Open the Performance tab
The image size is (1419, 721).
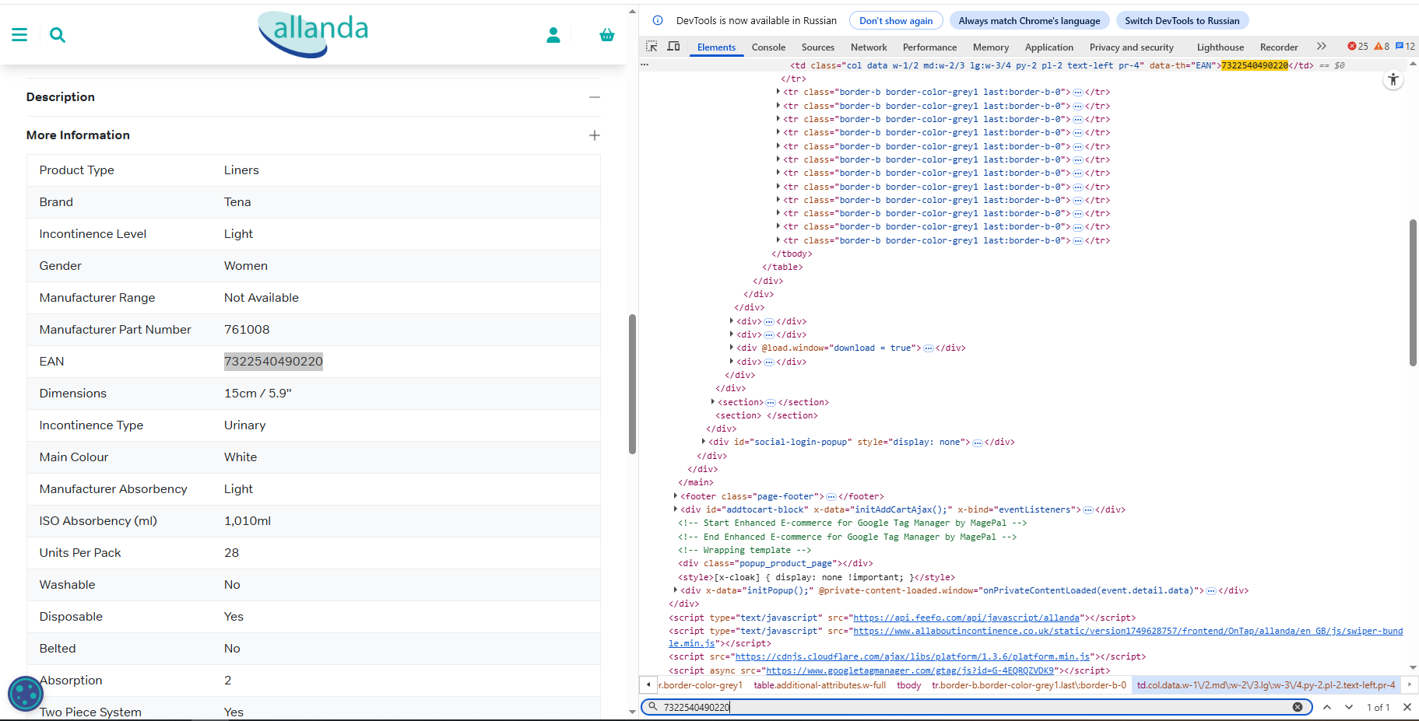(929, 47)
